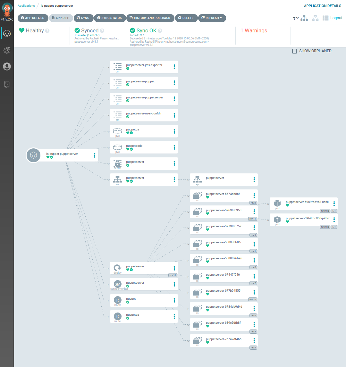Click the Logout link

coord(336,18)
